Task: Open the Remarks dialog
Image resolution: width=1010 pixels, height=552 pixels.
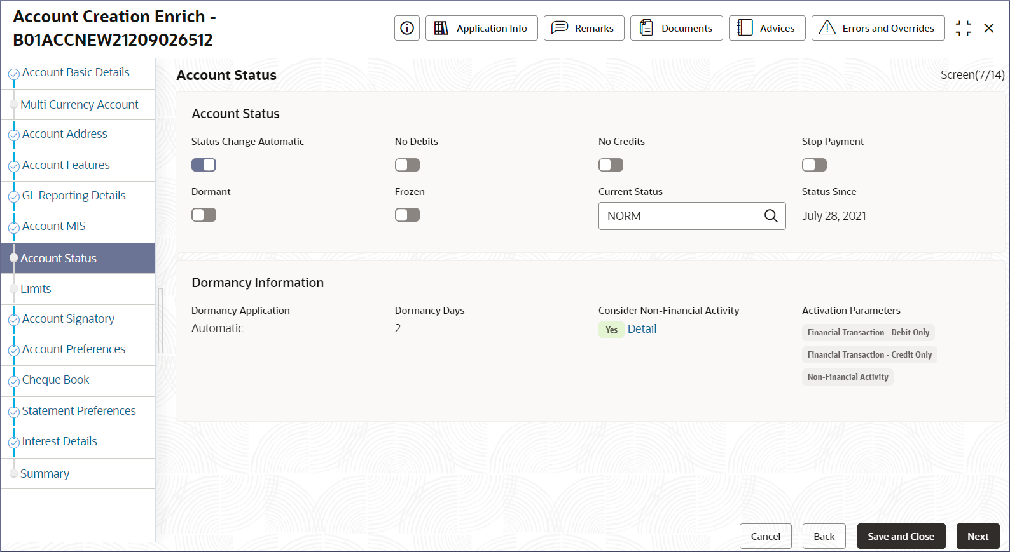Action: (x=584, y=28)
